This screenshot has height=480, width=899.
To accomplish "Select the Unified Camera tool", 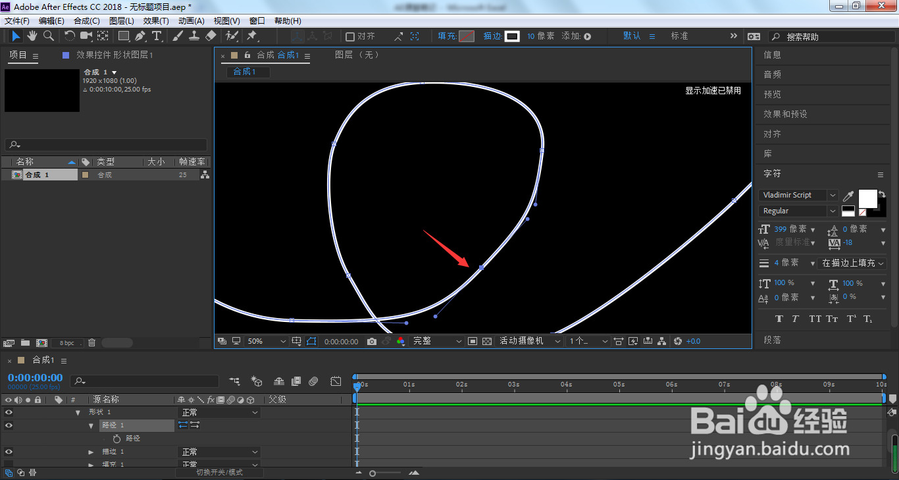I will pyautogui.click(x=86, y=36).
